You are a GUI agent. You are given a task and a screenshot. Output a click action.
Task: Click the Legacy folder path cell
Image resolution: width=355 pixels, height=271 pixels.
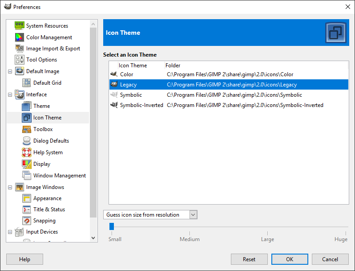point(232,85)
